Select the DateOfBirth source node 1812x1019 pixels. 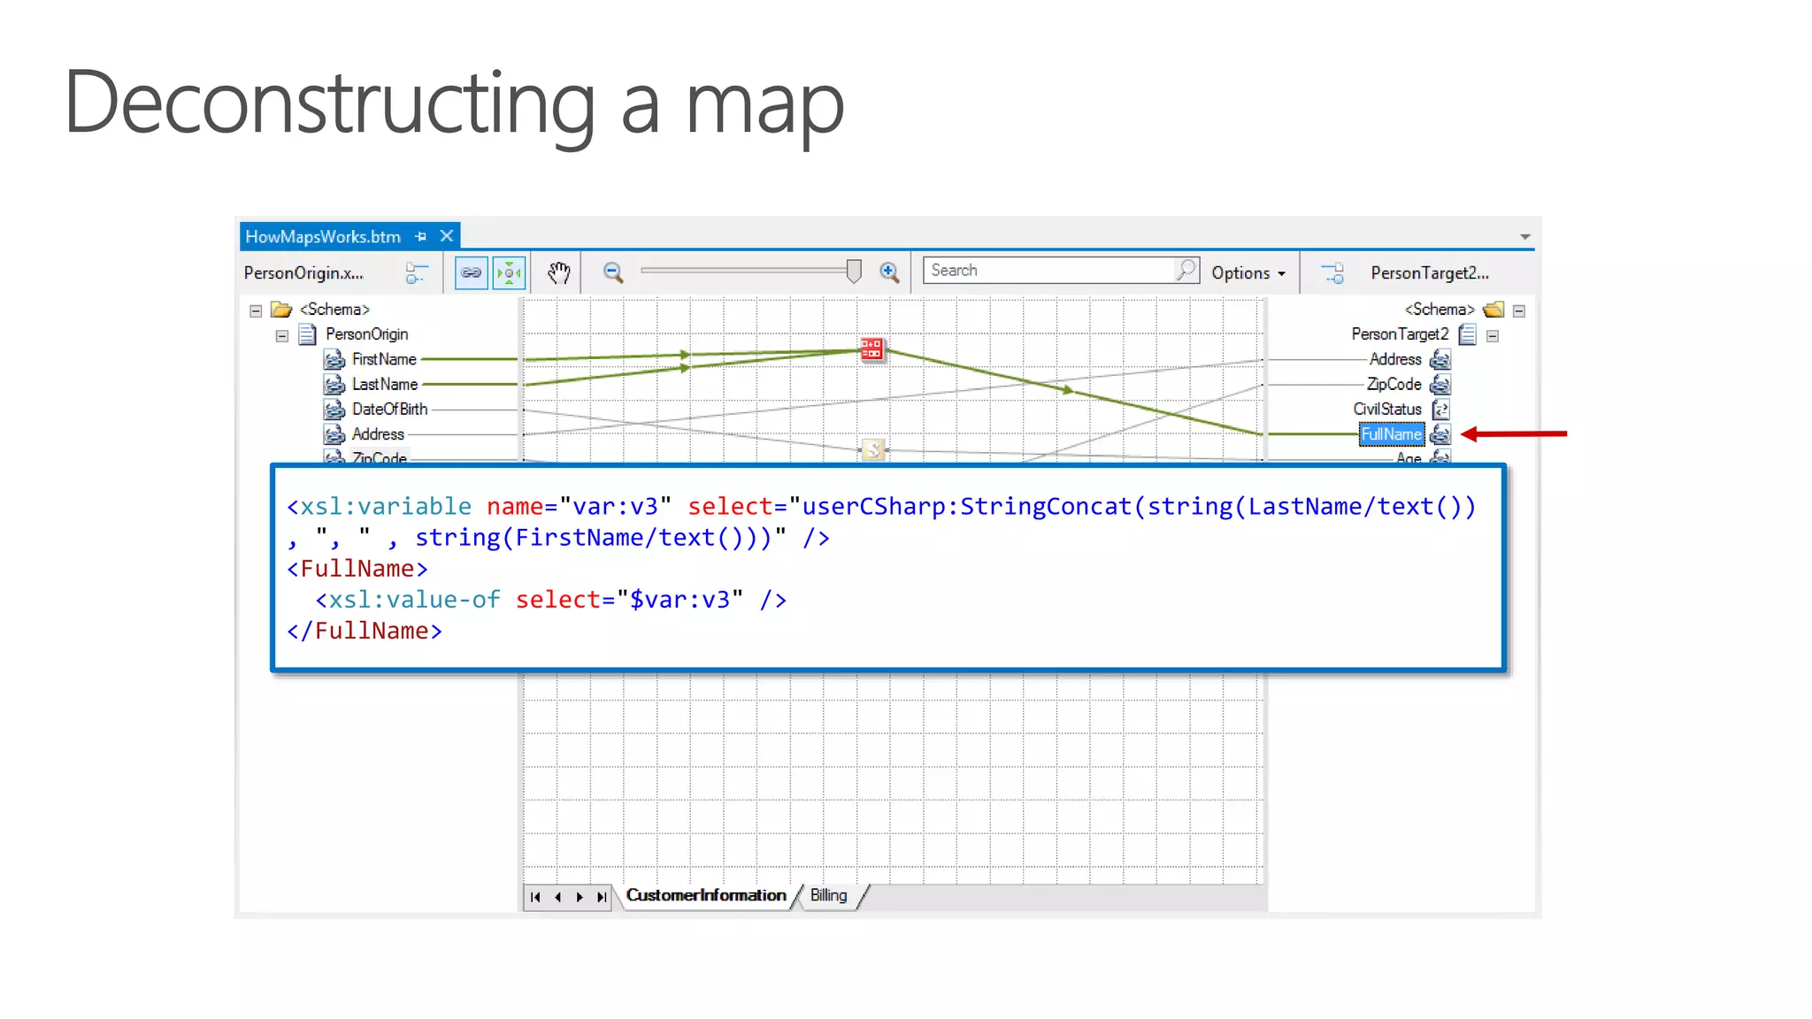click(389, 409)
